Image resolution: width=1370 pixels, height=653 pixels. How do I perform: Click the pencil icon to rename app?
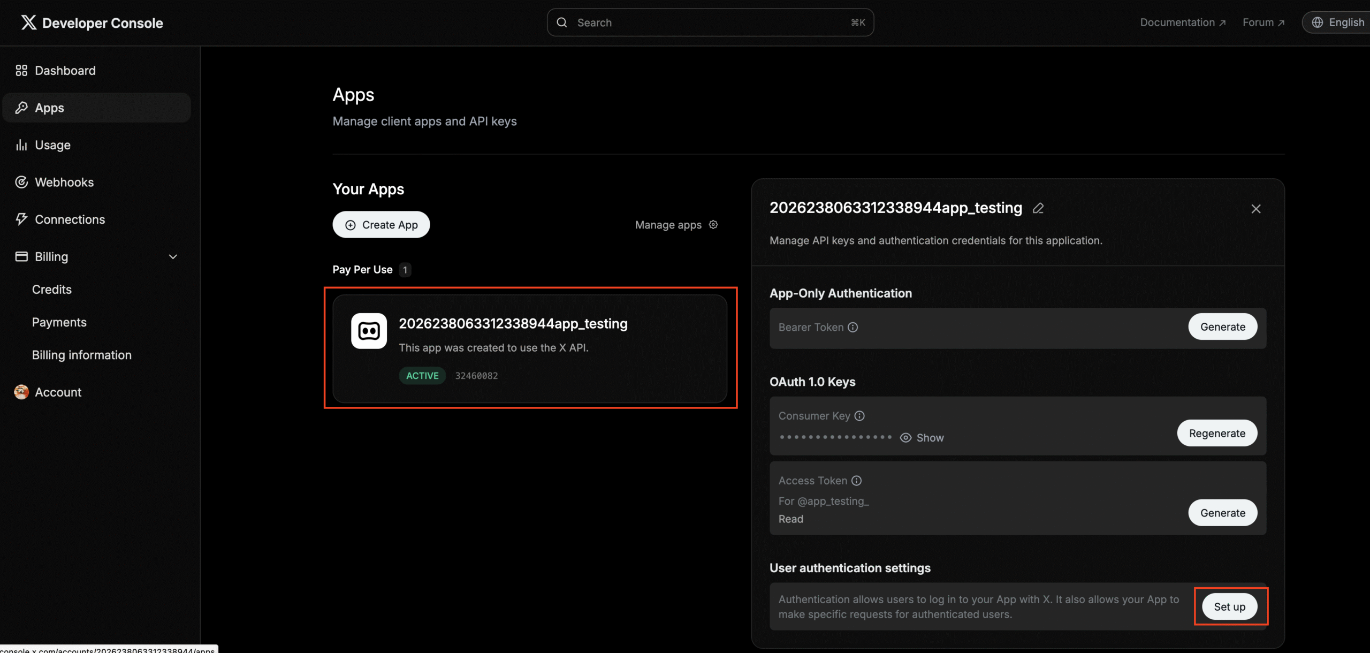[x=1038, y=208]
